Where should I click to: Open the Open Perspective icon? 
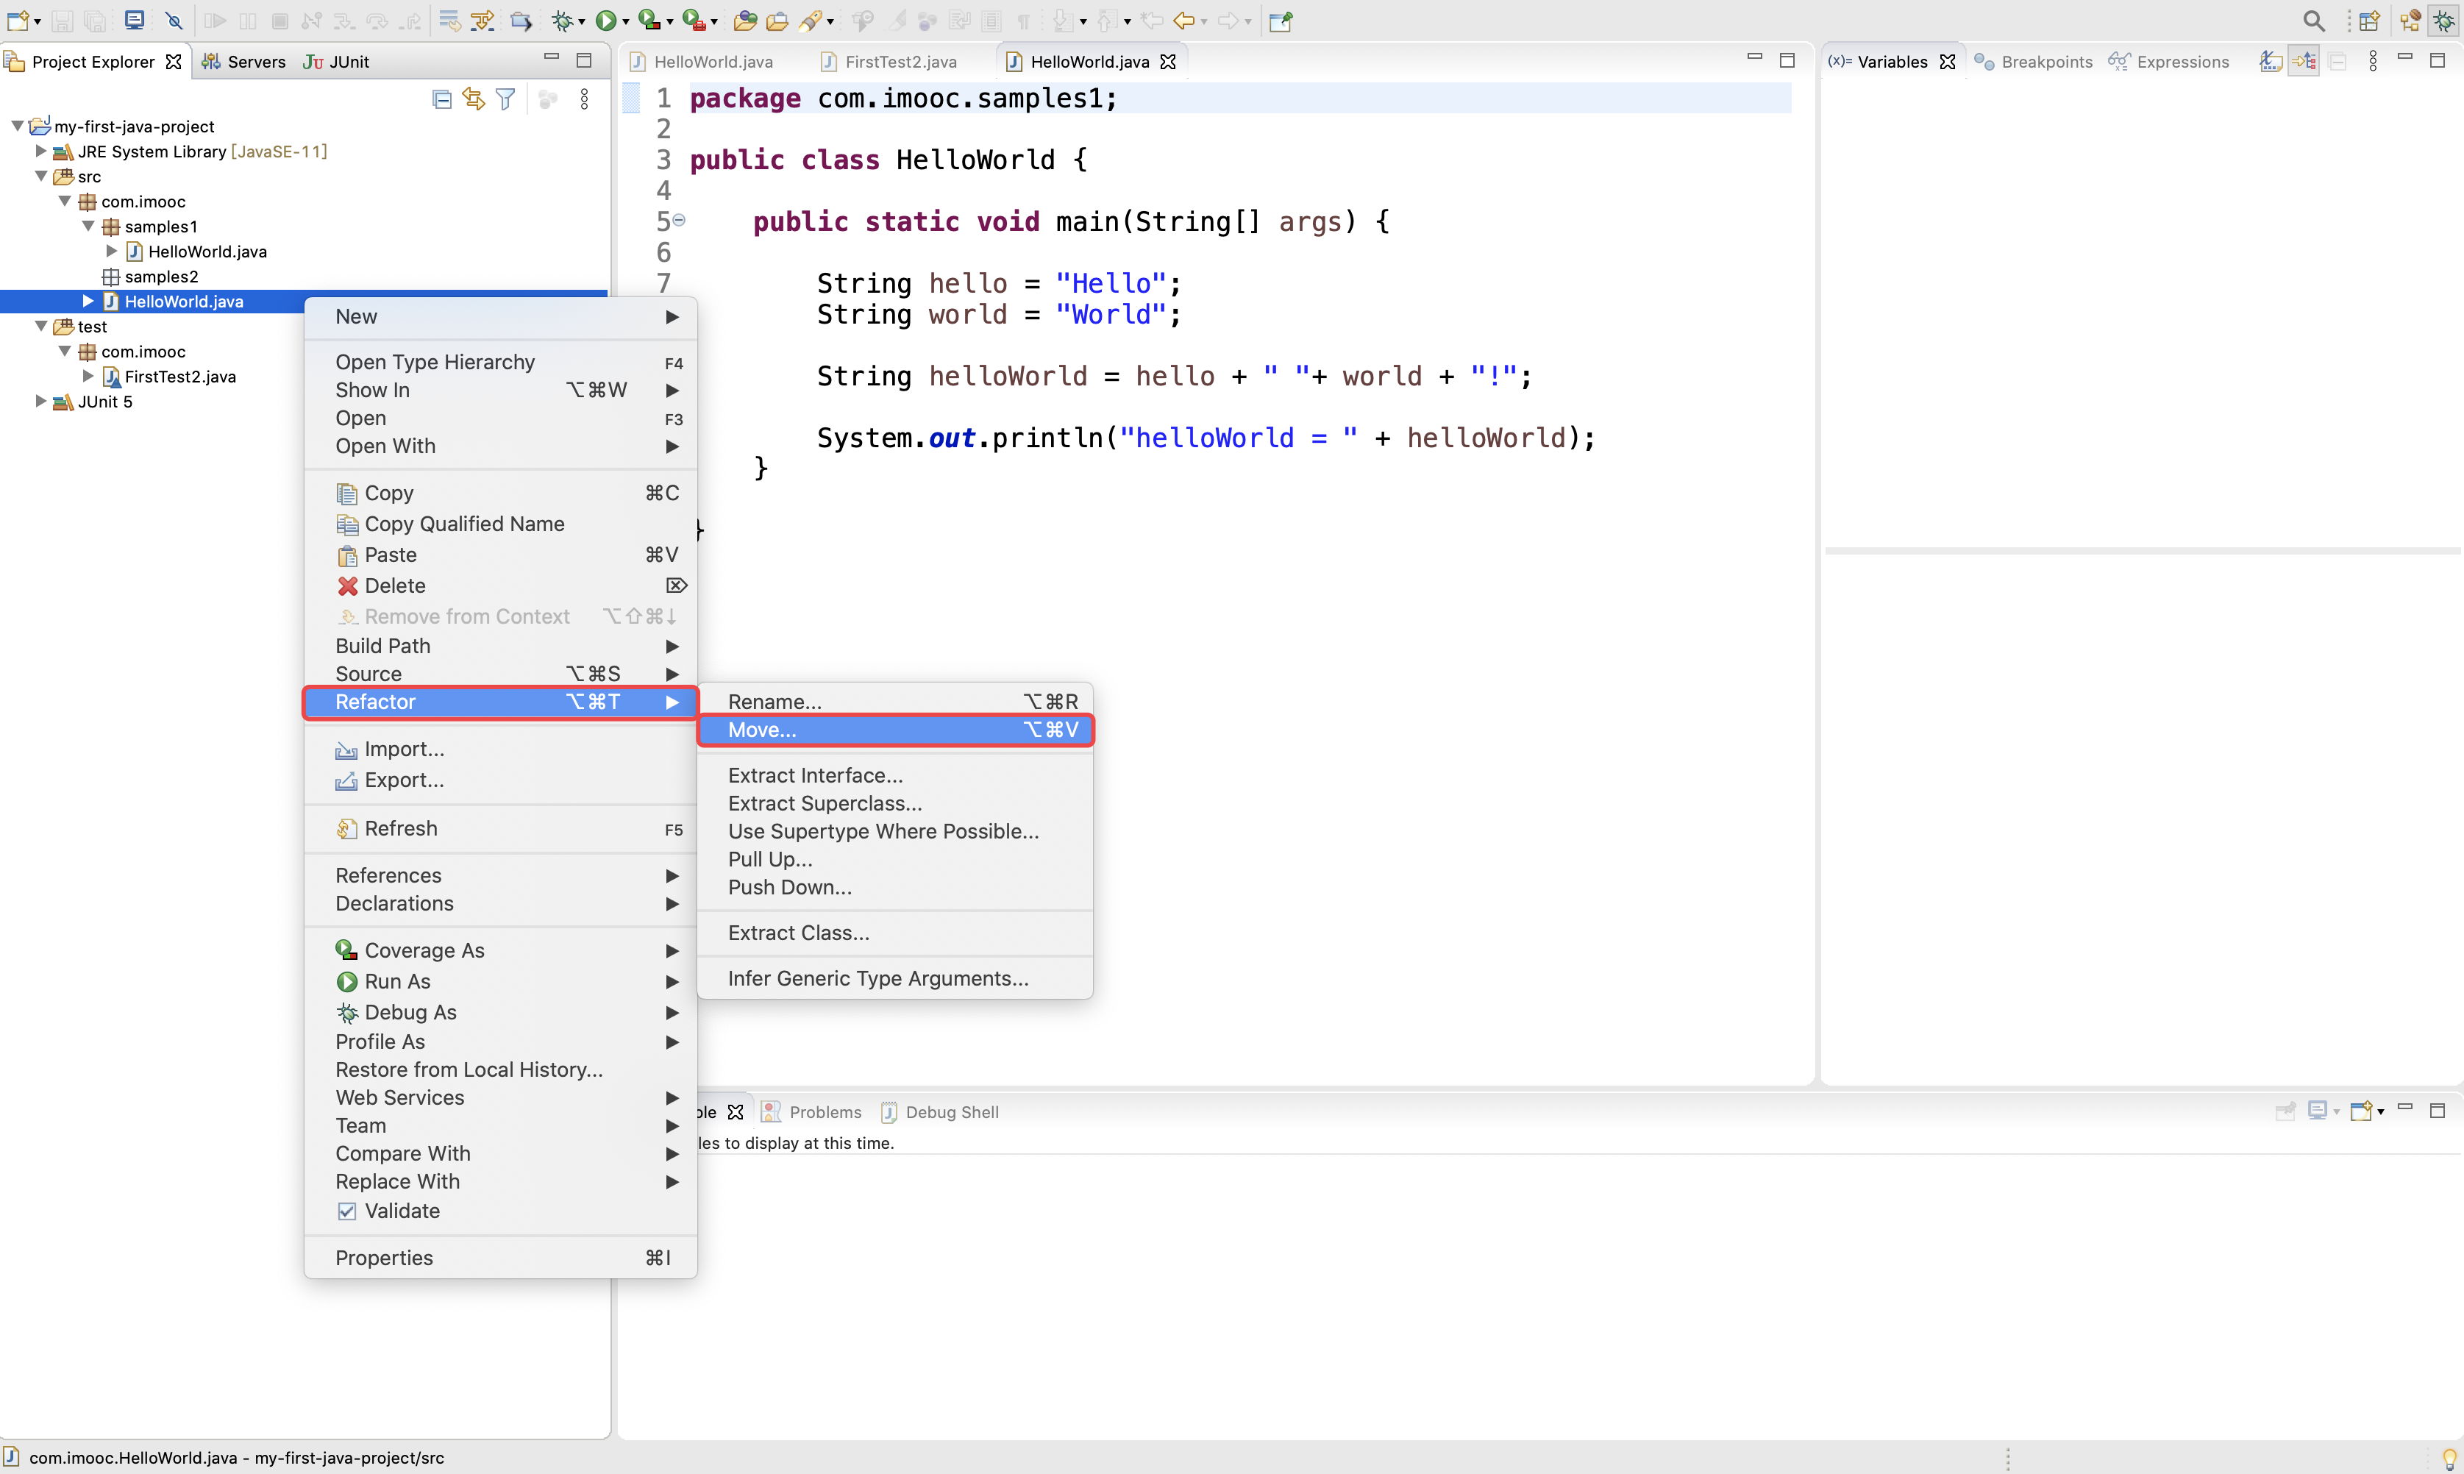2368,20
